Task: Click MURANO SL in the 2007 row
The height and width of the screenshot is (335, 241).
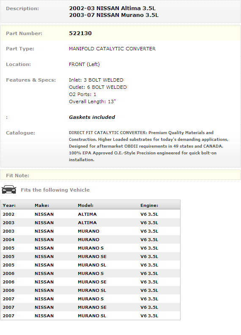Action: point(92,316)
